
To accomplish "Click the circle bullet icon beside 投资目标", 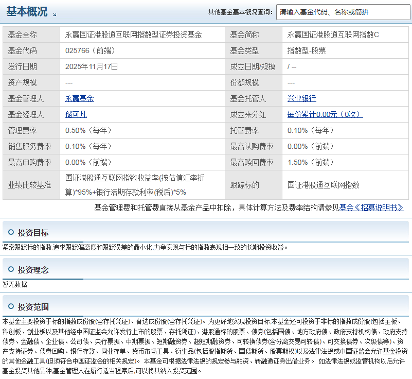I will click(11, 232).
